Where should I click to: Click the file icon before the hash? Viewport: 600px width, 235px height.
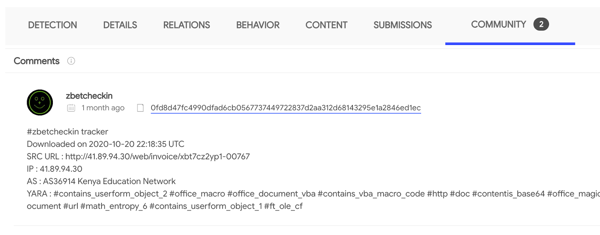click(140, 108)
